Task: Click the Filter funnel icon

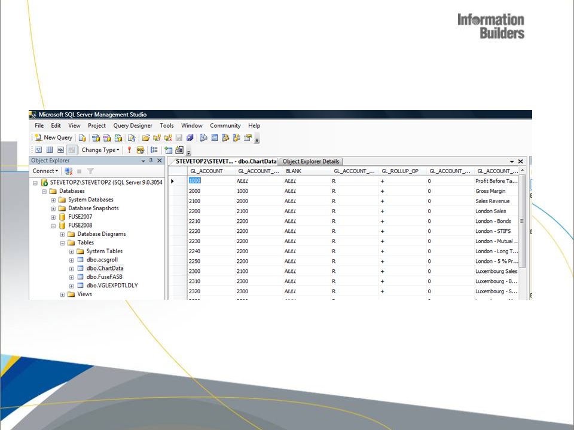Action: coord(90,171)
